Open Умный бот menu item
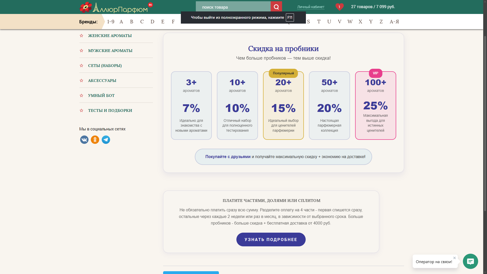The width and height of the screenshot is (487, 274). [x=101, y=96]
